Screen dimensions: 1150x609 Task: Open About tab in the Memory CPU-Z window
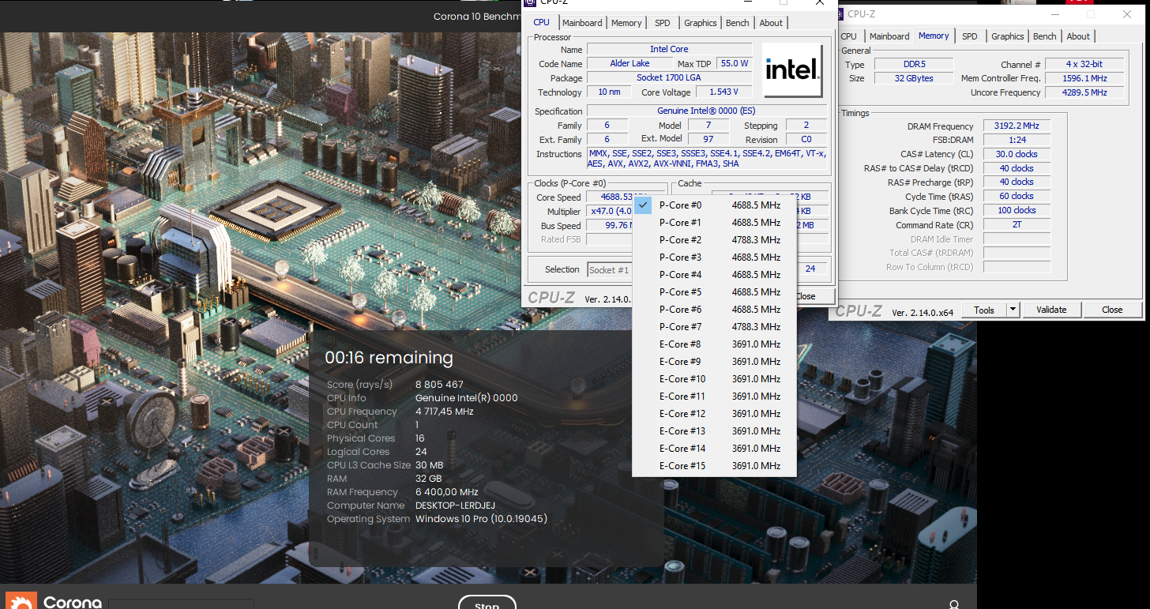click(1078, 36)
